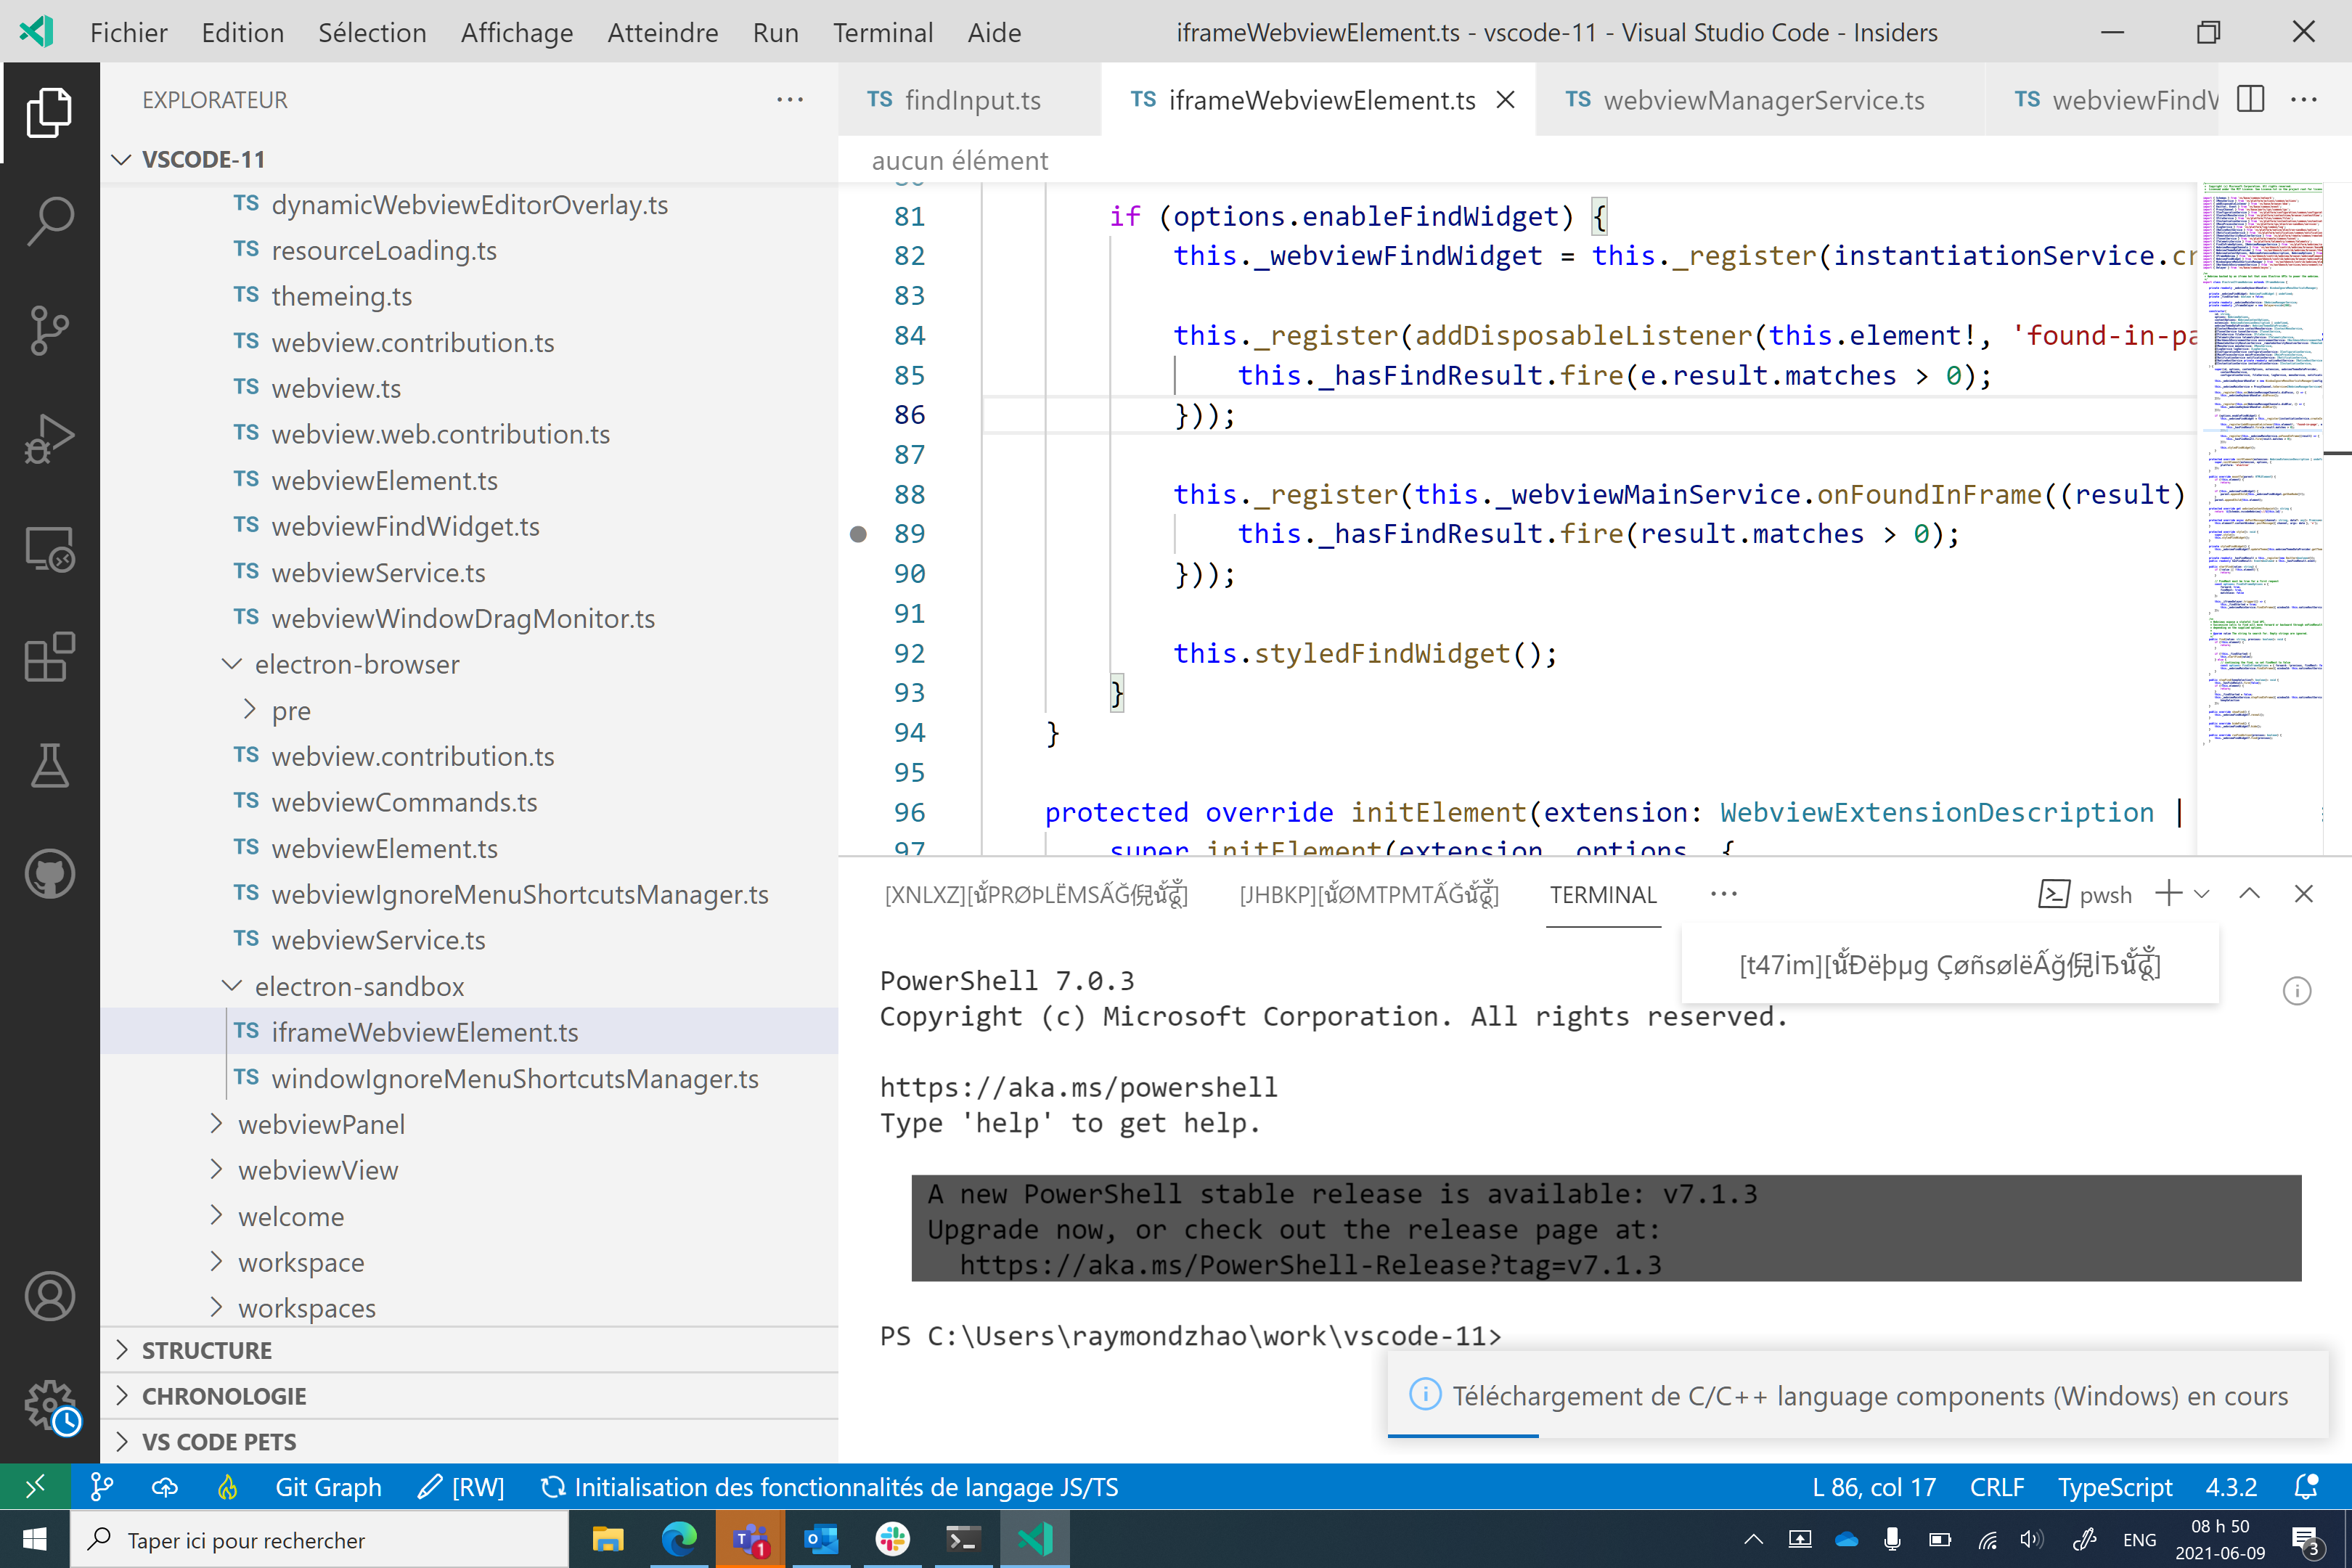Open the Testing beaker panel
Viewport: 2352px width, 1568px height.
[49, 766]
